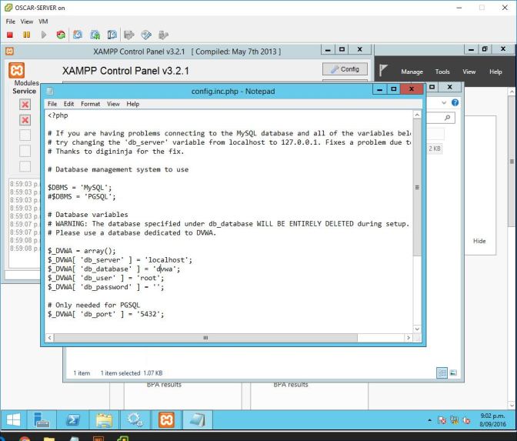Open the Notepad File menu
Screen dimensions: 517x441
pyautogui.click(x=52, y=104)
